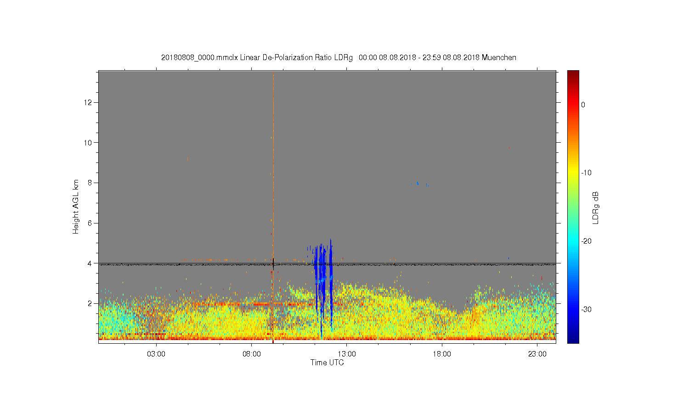This screenshot has height=413, width=689.
Task: Click the 08:00 time tick label
Action: click(x=252, y=354)
